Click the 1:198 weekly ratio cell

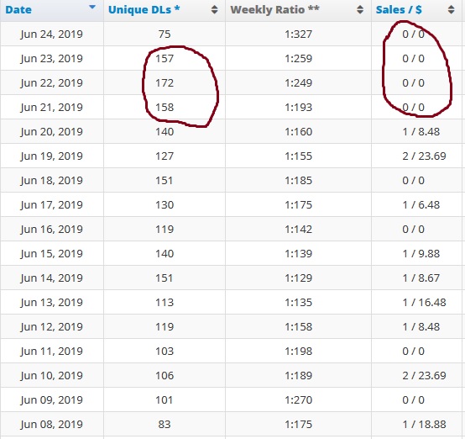pyautogui.click(x=298, y=351)
